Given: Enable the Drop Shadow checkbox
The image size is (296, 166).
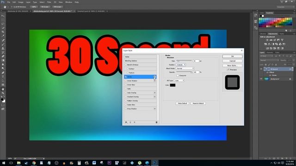Looking at the screenshot, I should (126, 109).
